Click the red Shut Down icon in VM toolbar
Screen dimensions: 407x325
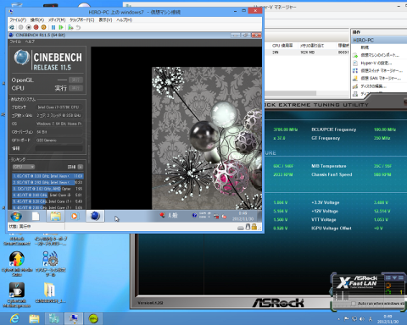coord(36,27)
